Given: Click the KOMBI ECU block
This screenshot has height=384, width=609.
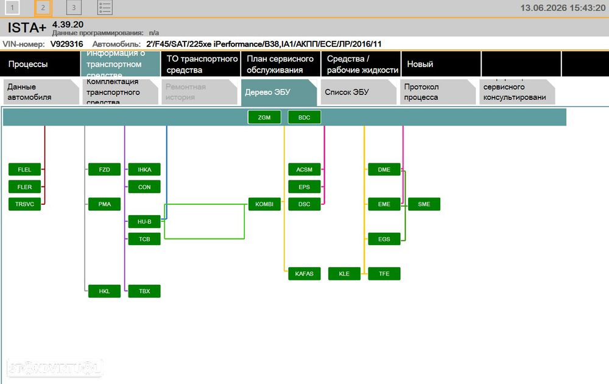Looking at the screenshot, I should coord(264,204).
